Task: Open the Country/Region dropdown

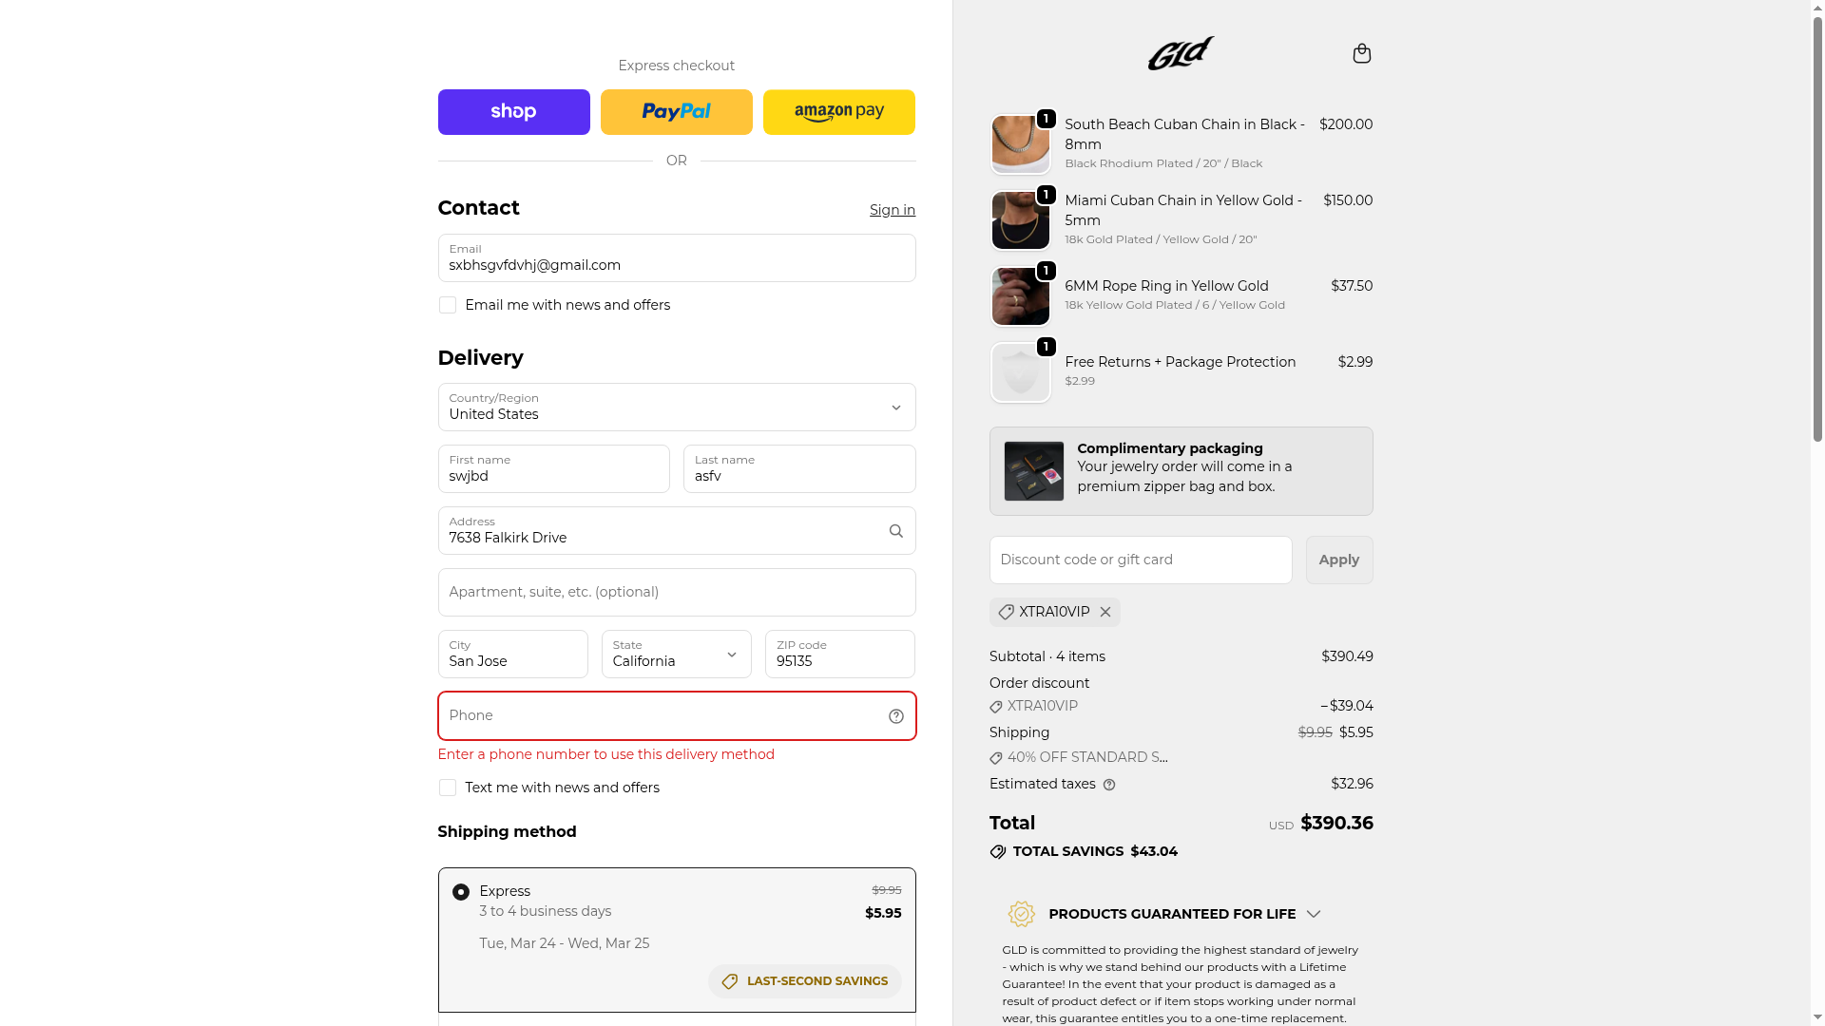Action: (676, 408)
